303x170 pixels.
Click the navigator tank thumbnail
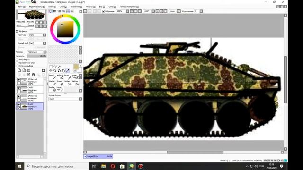pyautogui.click(x=31, y=15)
